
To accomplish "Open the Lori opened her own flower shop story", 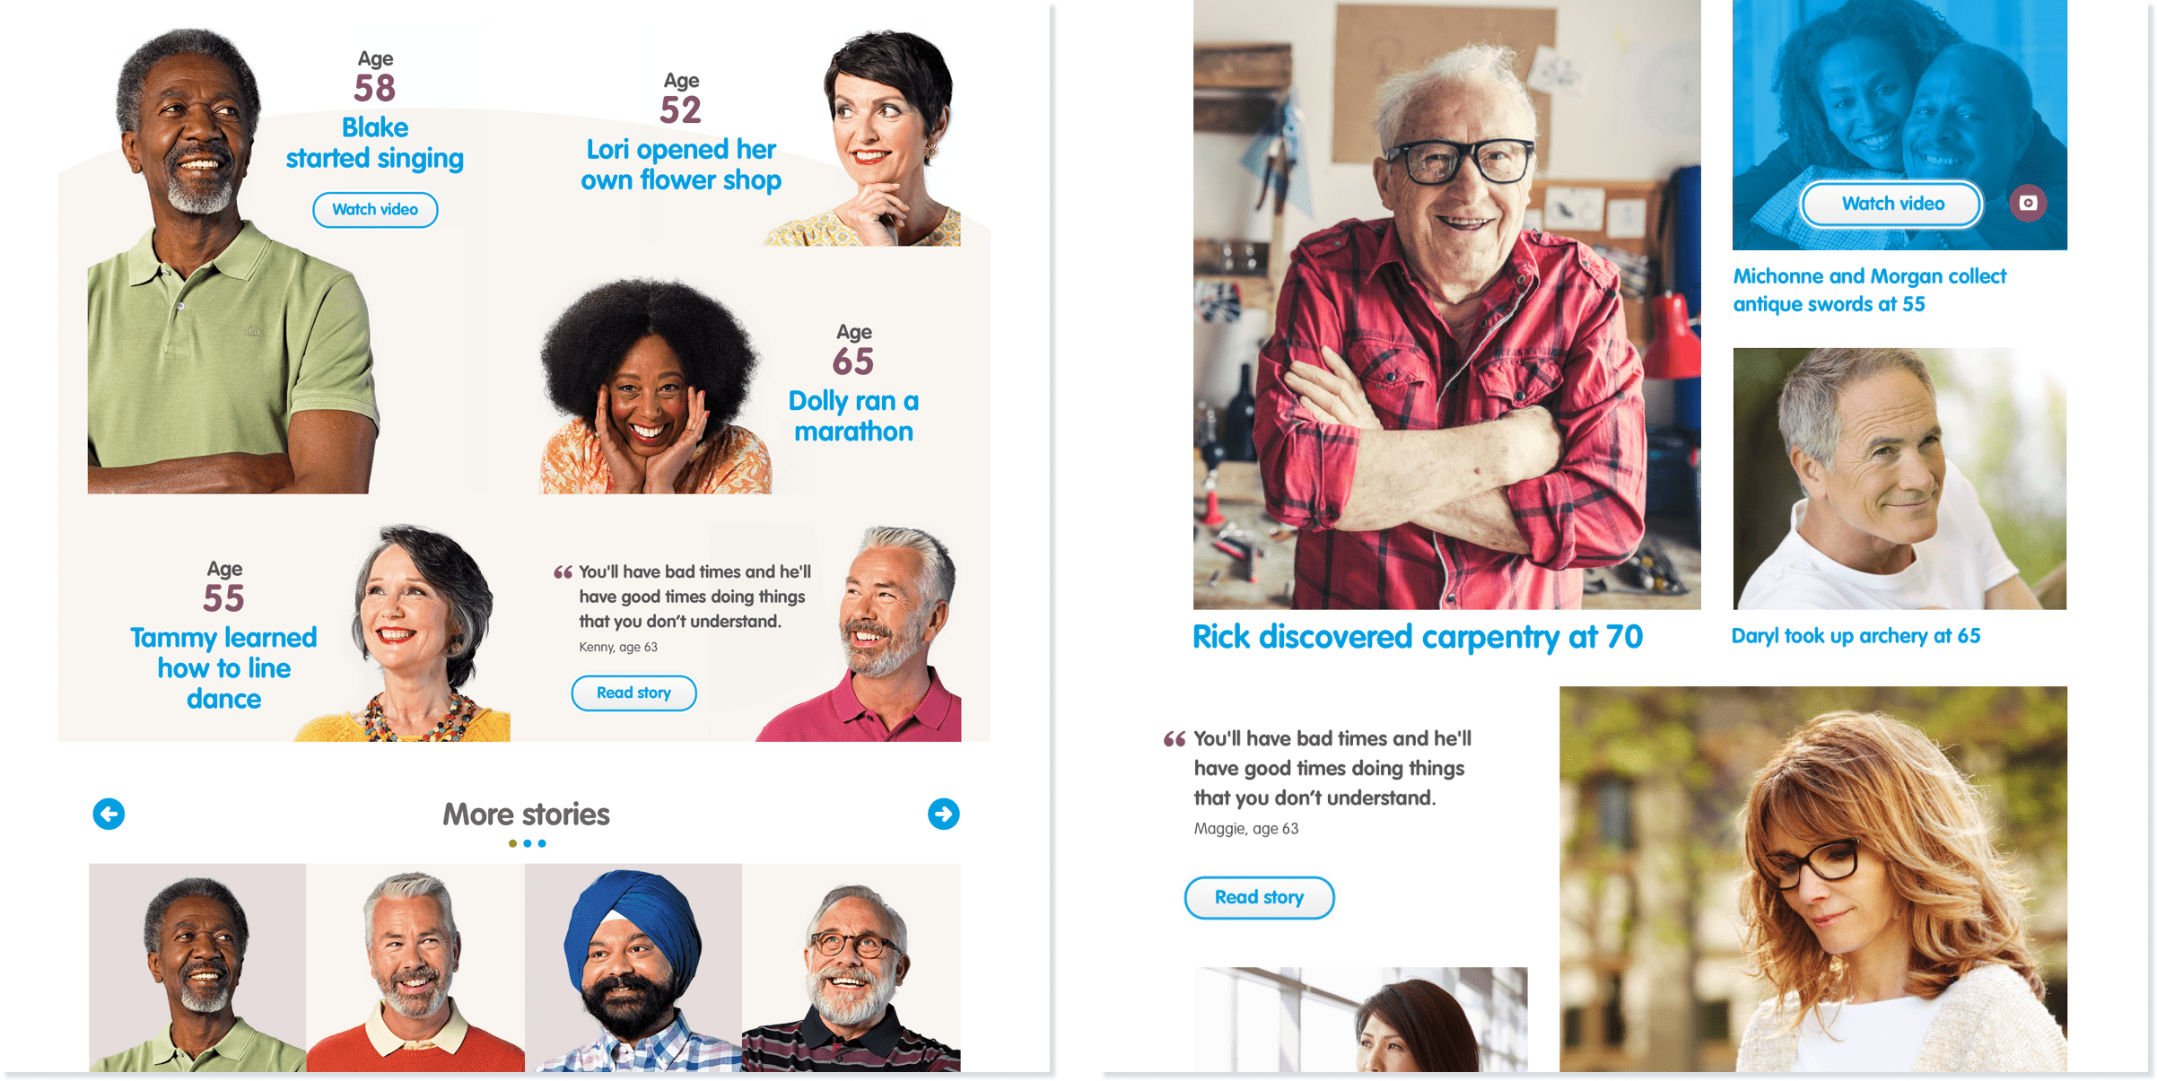I will coord(681,164).
